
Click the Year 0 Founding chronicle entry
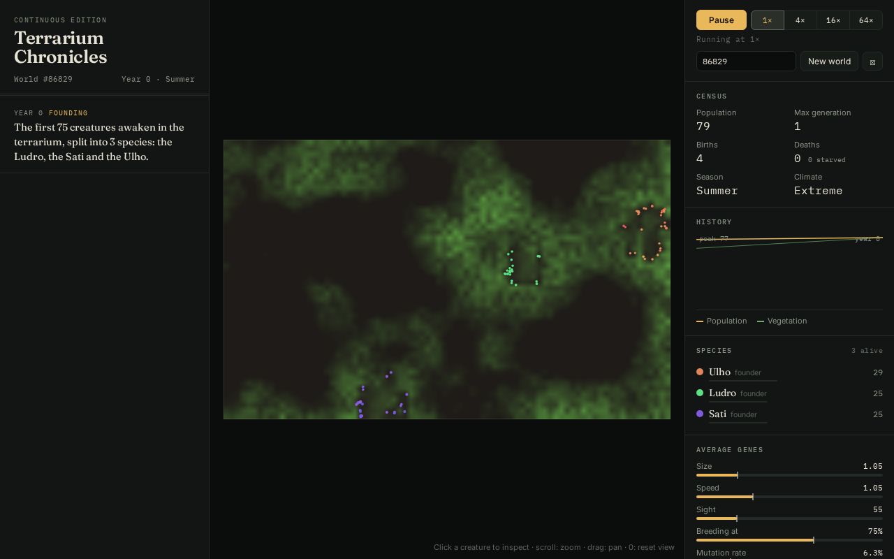click(x=104, y=135)
